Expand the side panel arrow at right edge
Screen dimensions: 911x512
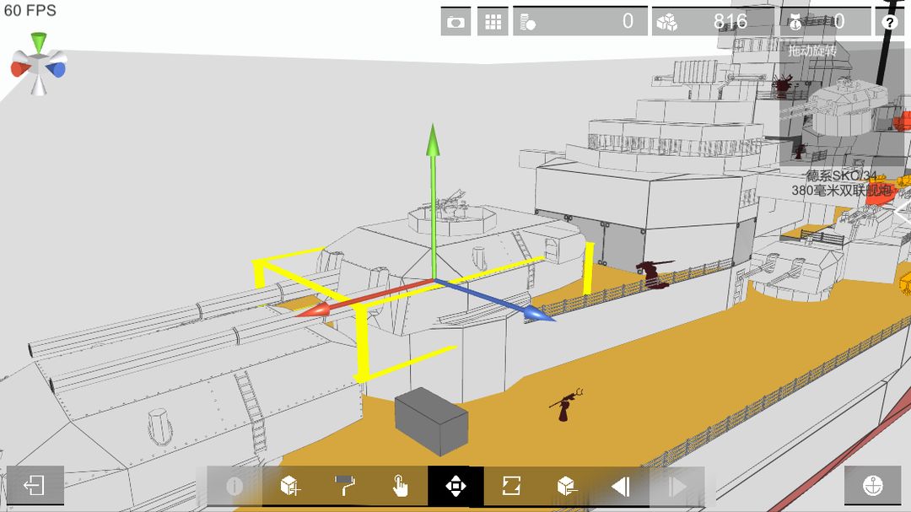point(903,213)
